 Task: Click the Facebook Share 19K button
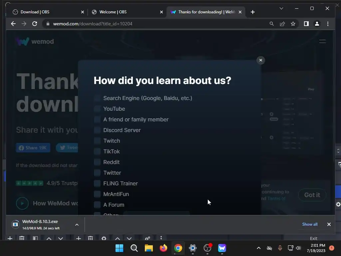pyautogui.click(x=33, y=148)
